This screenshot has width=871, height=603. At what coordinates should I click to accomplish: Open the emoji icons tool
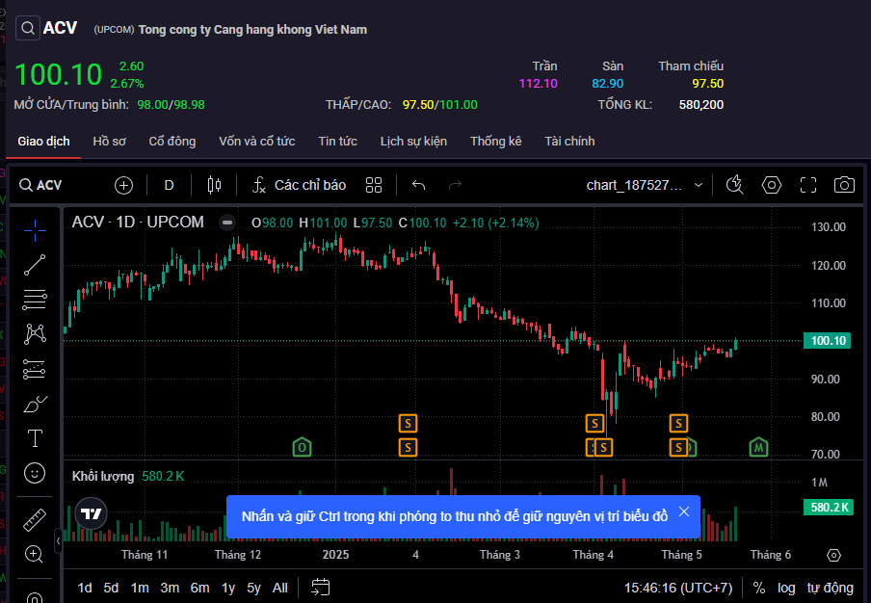point(35,473)
